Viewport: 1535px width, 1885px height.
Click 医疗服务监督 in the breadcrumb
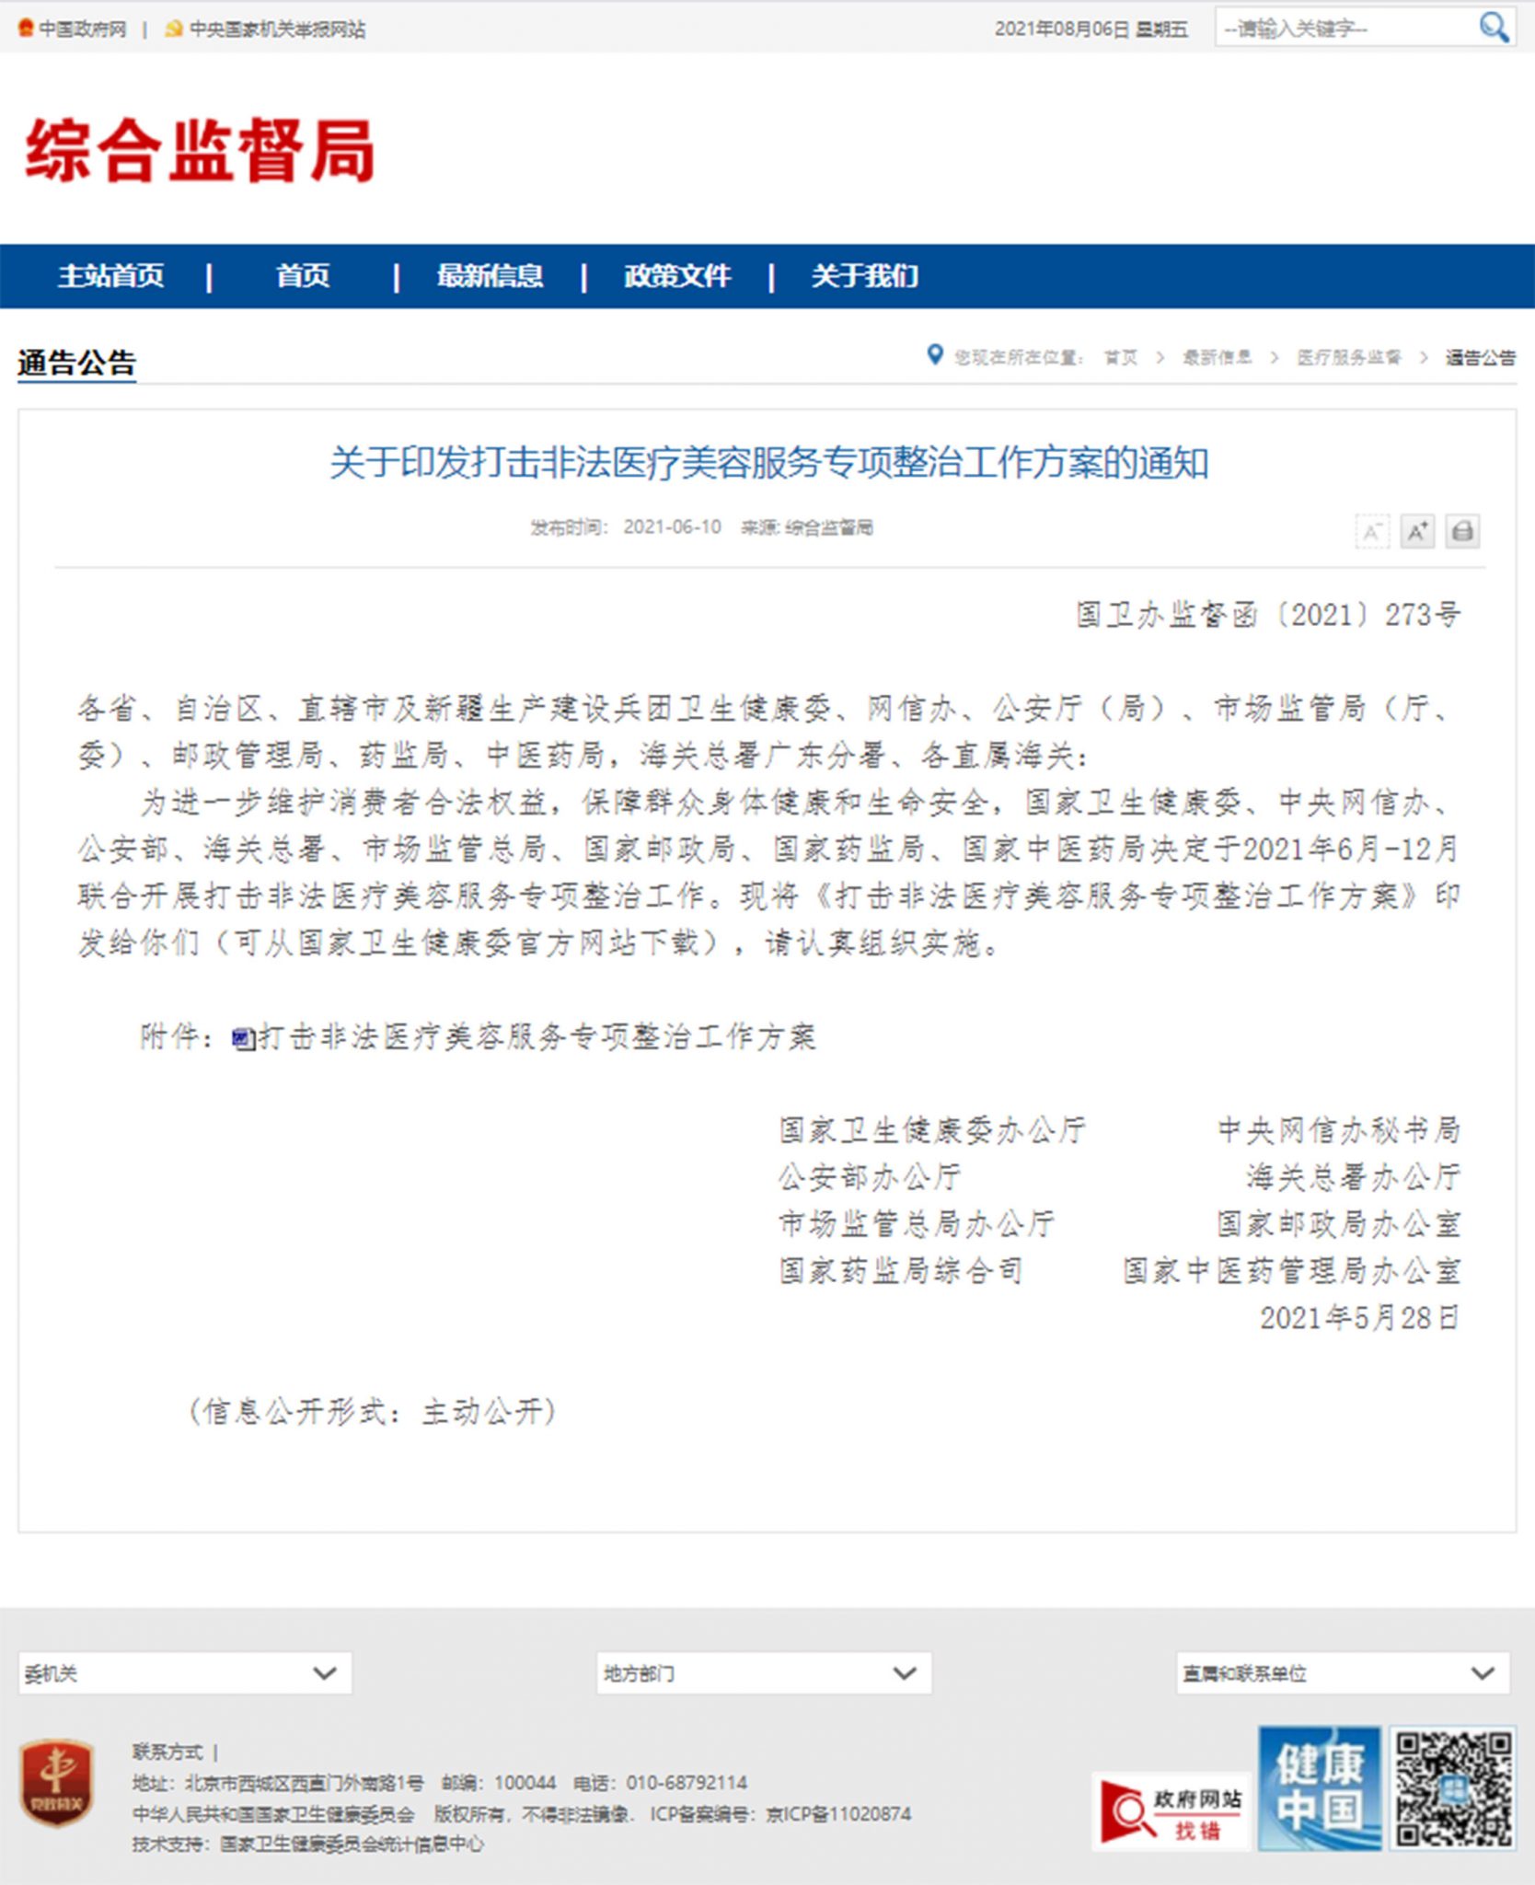coord(1348,357)
